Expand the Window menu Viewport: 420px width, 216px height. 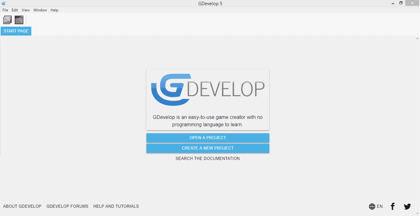tap(40, 10)
